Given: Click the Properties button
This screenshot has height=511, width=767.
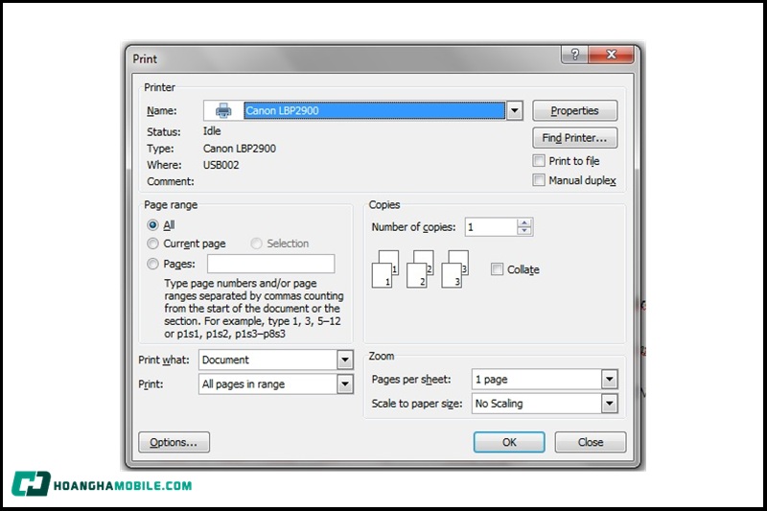Looking at the screenshot, I should point(574,110).
